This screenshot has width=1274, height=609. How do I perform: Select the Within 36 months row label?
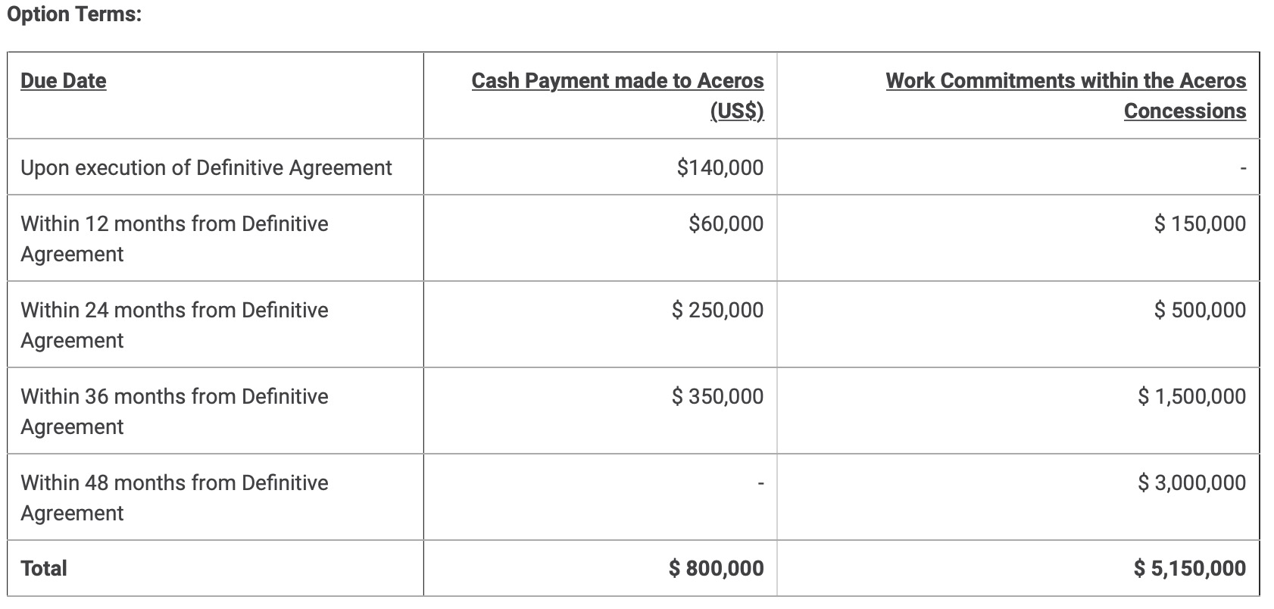click(174, 411)
